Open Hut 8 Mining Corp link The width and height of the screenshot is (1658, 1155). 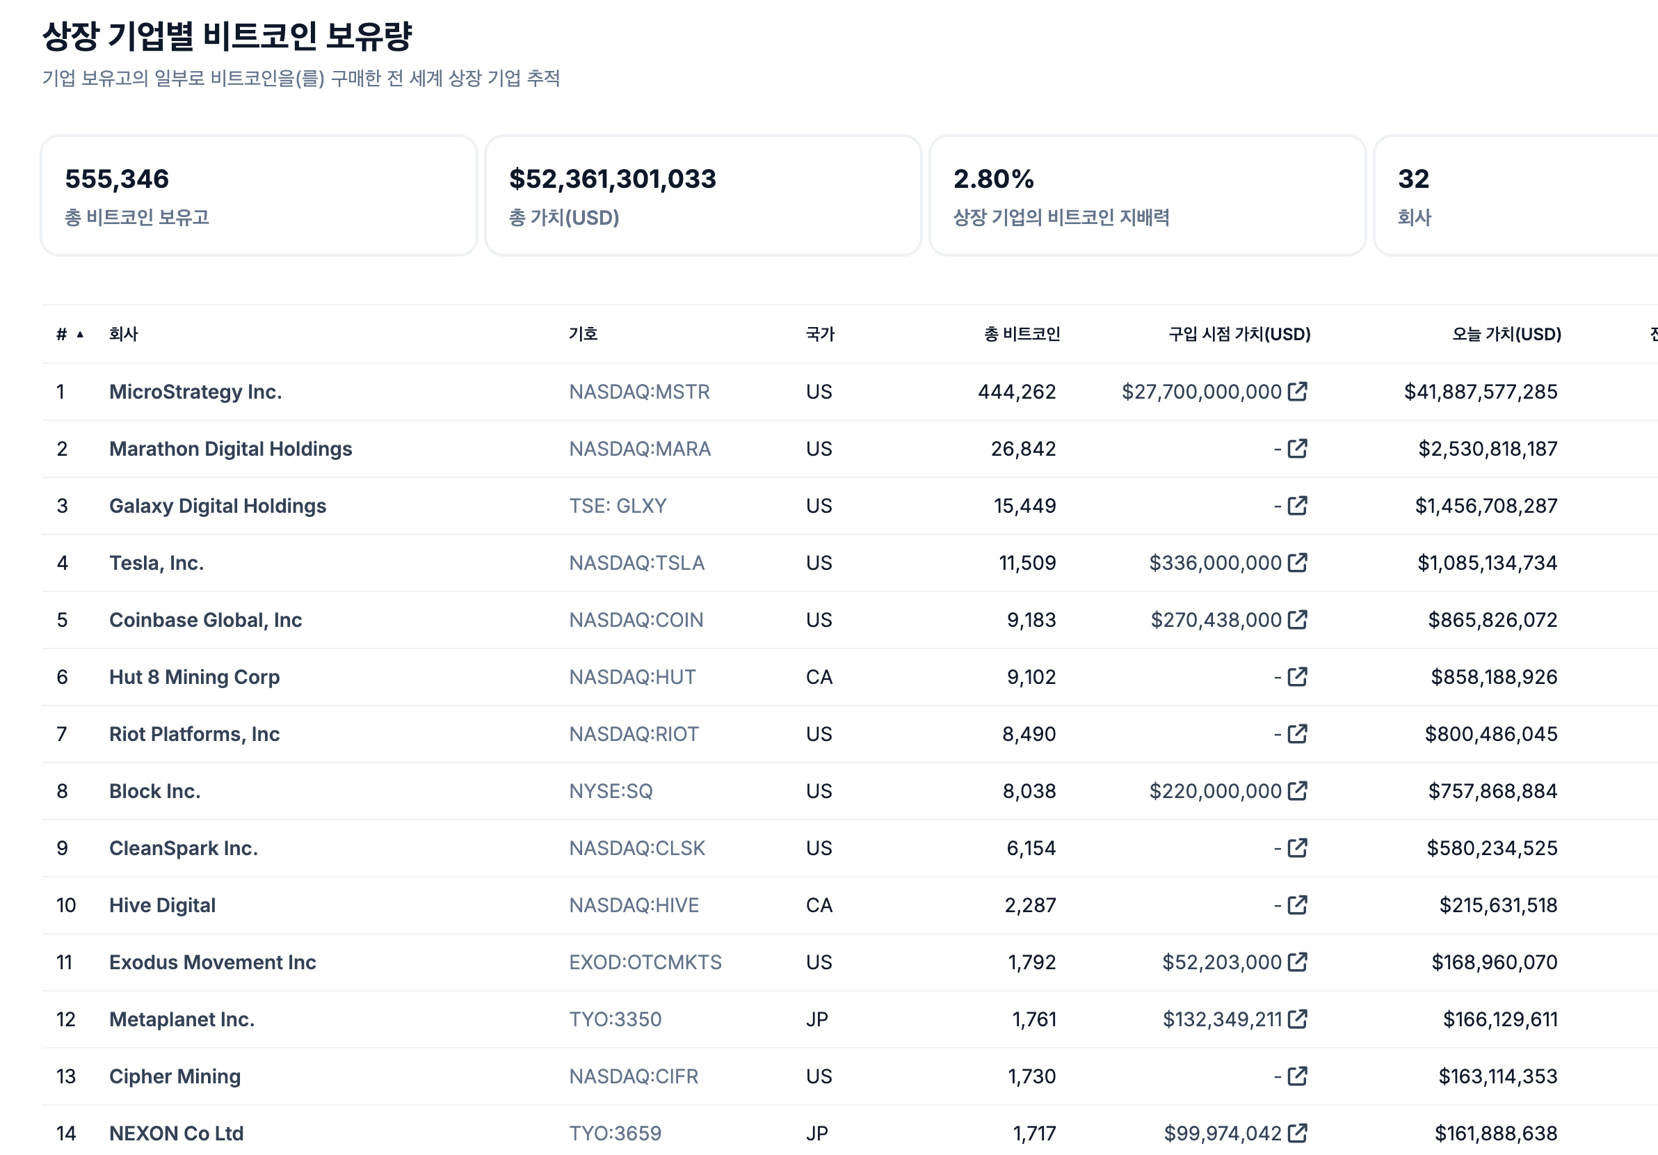[x=194, y=677]
